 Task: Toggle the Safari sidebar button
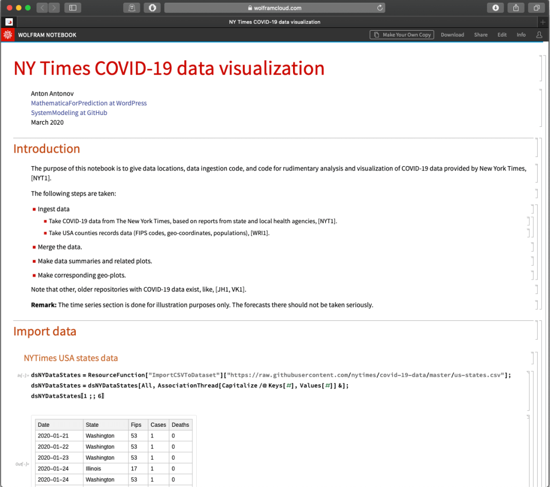[x=73, y=8]
